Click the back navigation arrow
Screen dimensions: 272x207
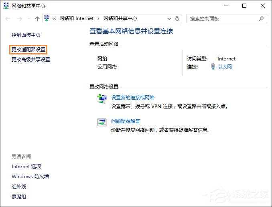point(8,19)
